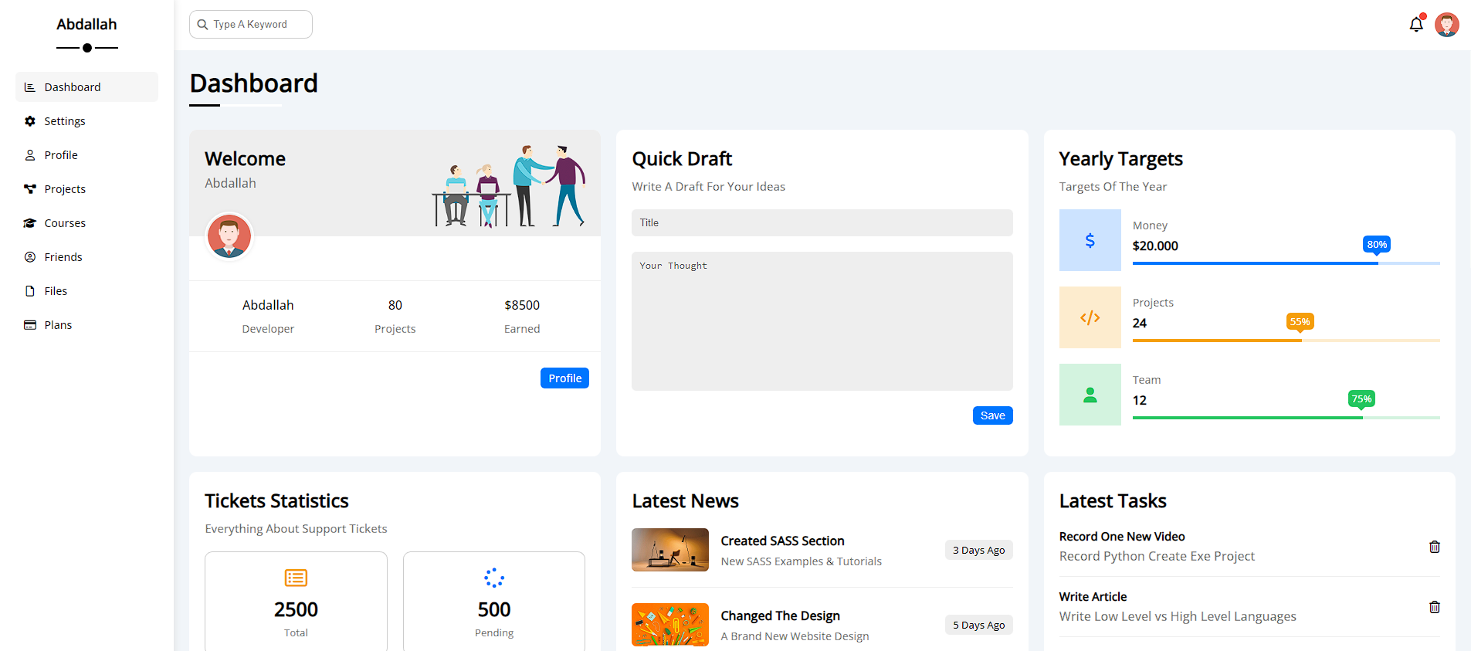
Task: Click the Abdallah logo in sidebar
Action: [x=86, y=25]
